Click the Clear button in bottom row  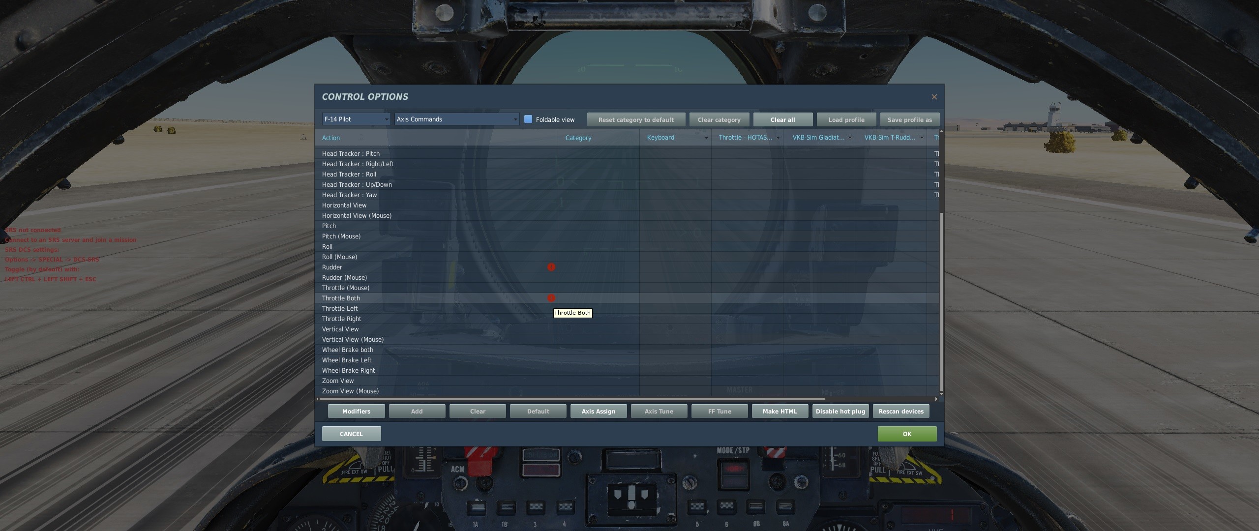pyautogui.click(x=478, y=411)
